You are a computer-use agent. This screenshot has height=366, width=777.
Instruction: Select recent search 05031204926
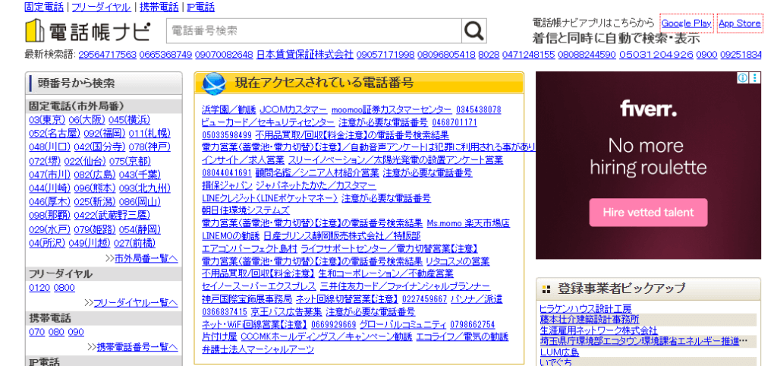coord(656,54)
